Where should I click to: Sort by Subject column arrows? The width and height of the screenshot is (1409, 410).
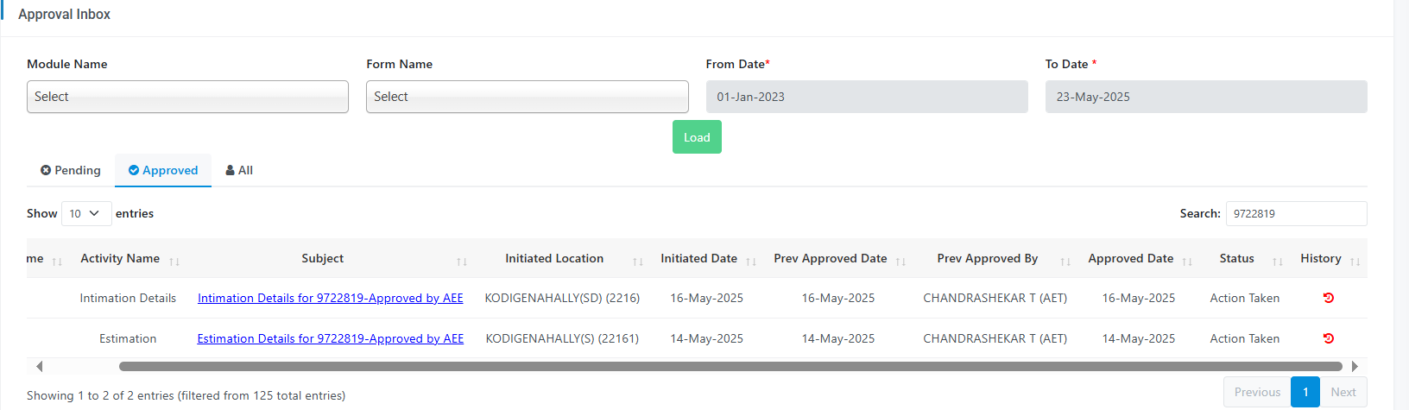pyautogui.click(x=462, y=262)
